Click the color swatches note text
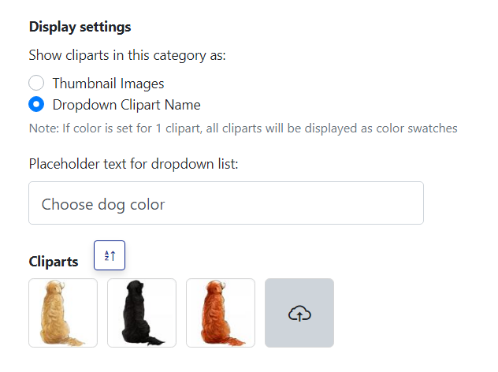 coord(243,128)
